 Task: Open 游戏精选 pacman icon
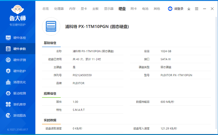(8, 116)
